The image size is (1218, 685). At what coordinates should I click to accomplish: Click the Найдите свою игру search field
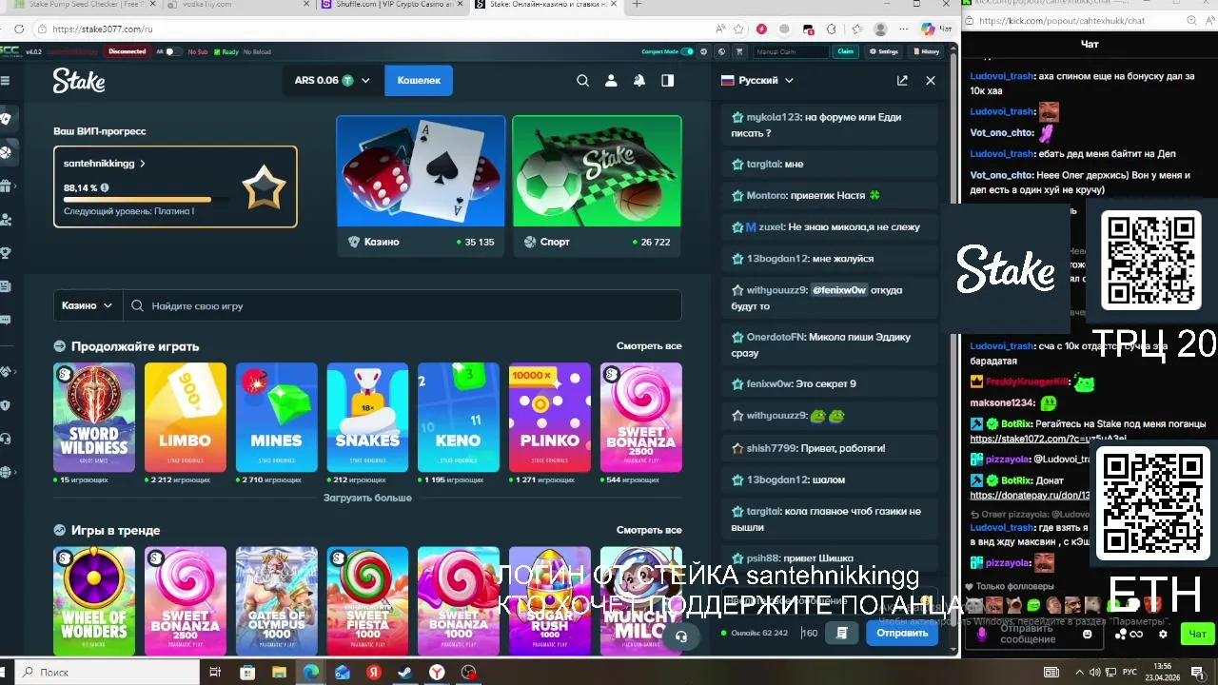pyautogui.click(x=403, y=305)
